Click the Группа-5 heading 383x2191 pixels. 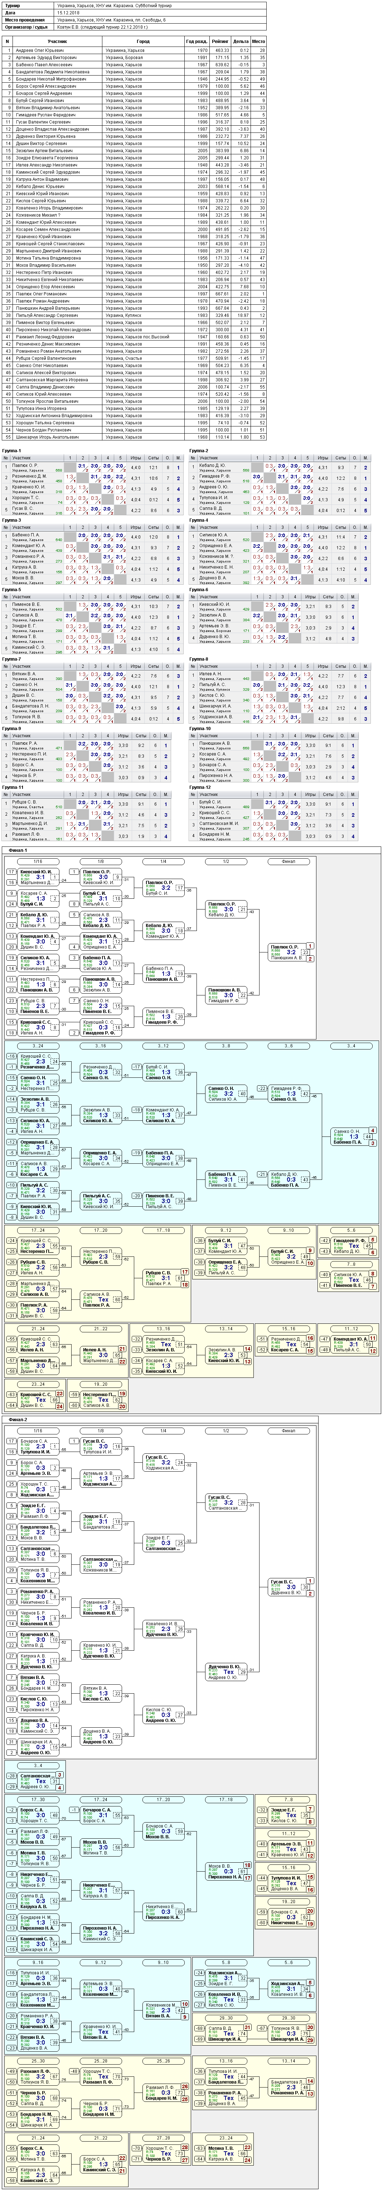click(x=12, y=589)
